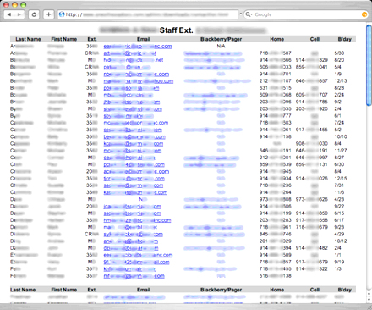
Task: Open the email link in the 4/29 birthday row
Action: tap(133, 235)
